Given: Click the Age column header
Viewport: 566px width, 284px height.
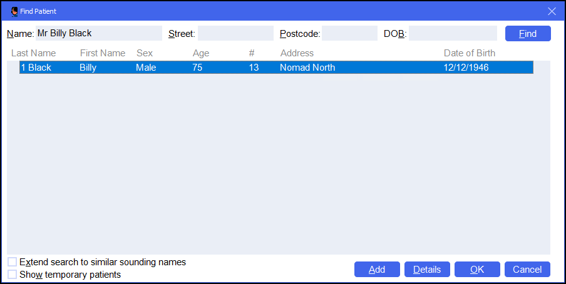Looking at the screenshot, I should coord(201,53).
